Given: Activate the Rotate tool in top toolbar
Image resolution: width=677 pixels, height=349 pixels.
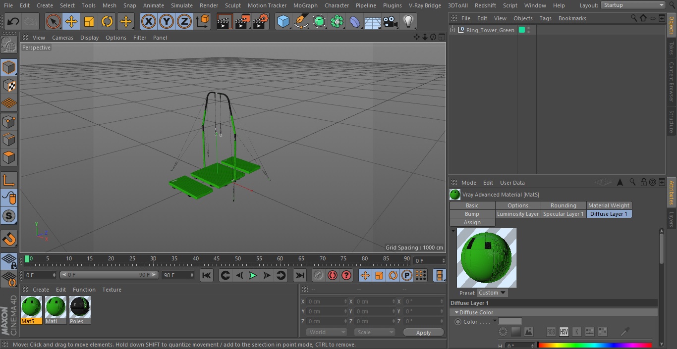Looking at the screenshot, I should [x=107, y=22].
